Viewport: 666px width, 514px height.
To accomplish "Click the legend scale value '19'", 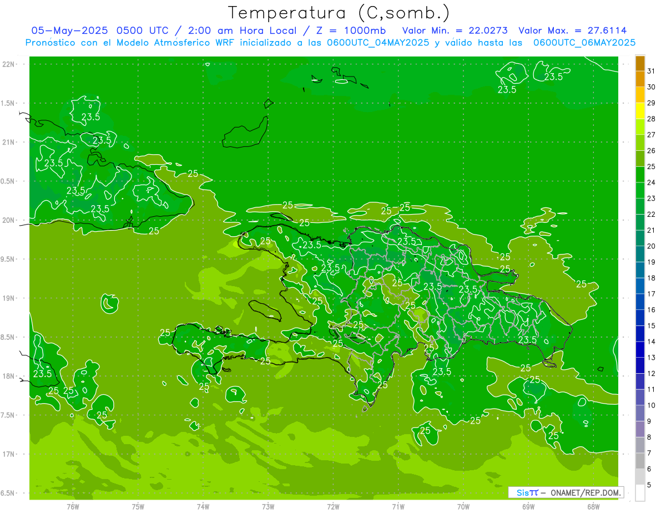I will 652,262.
